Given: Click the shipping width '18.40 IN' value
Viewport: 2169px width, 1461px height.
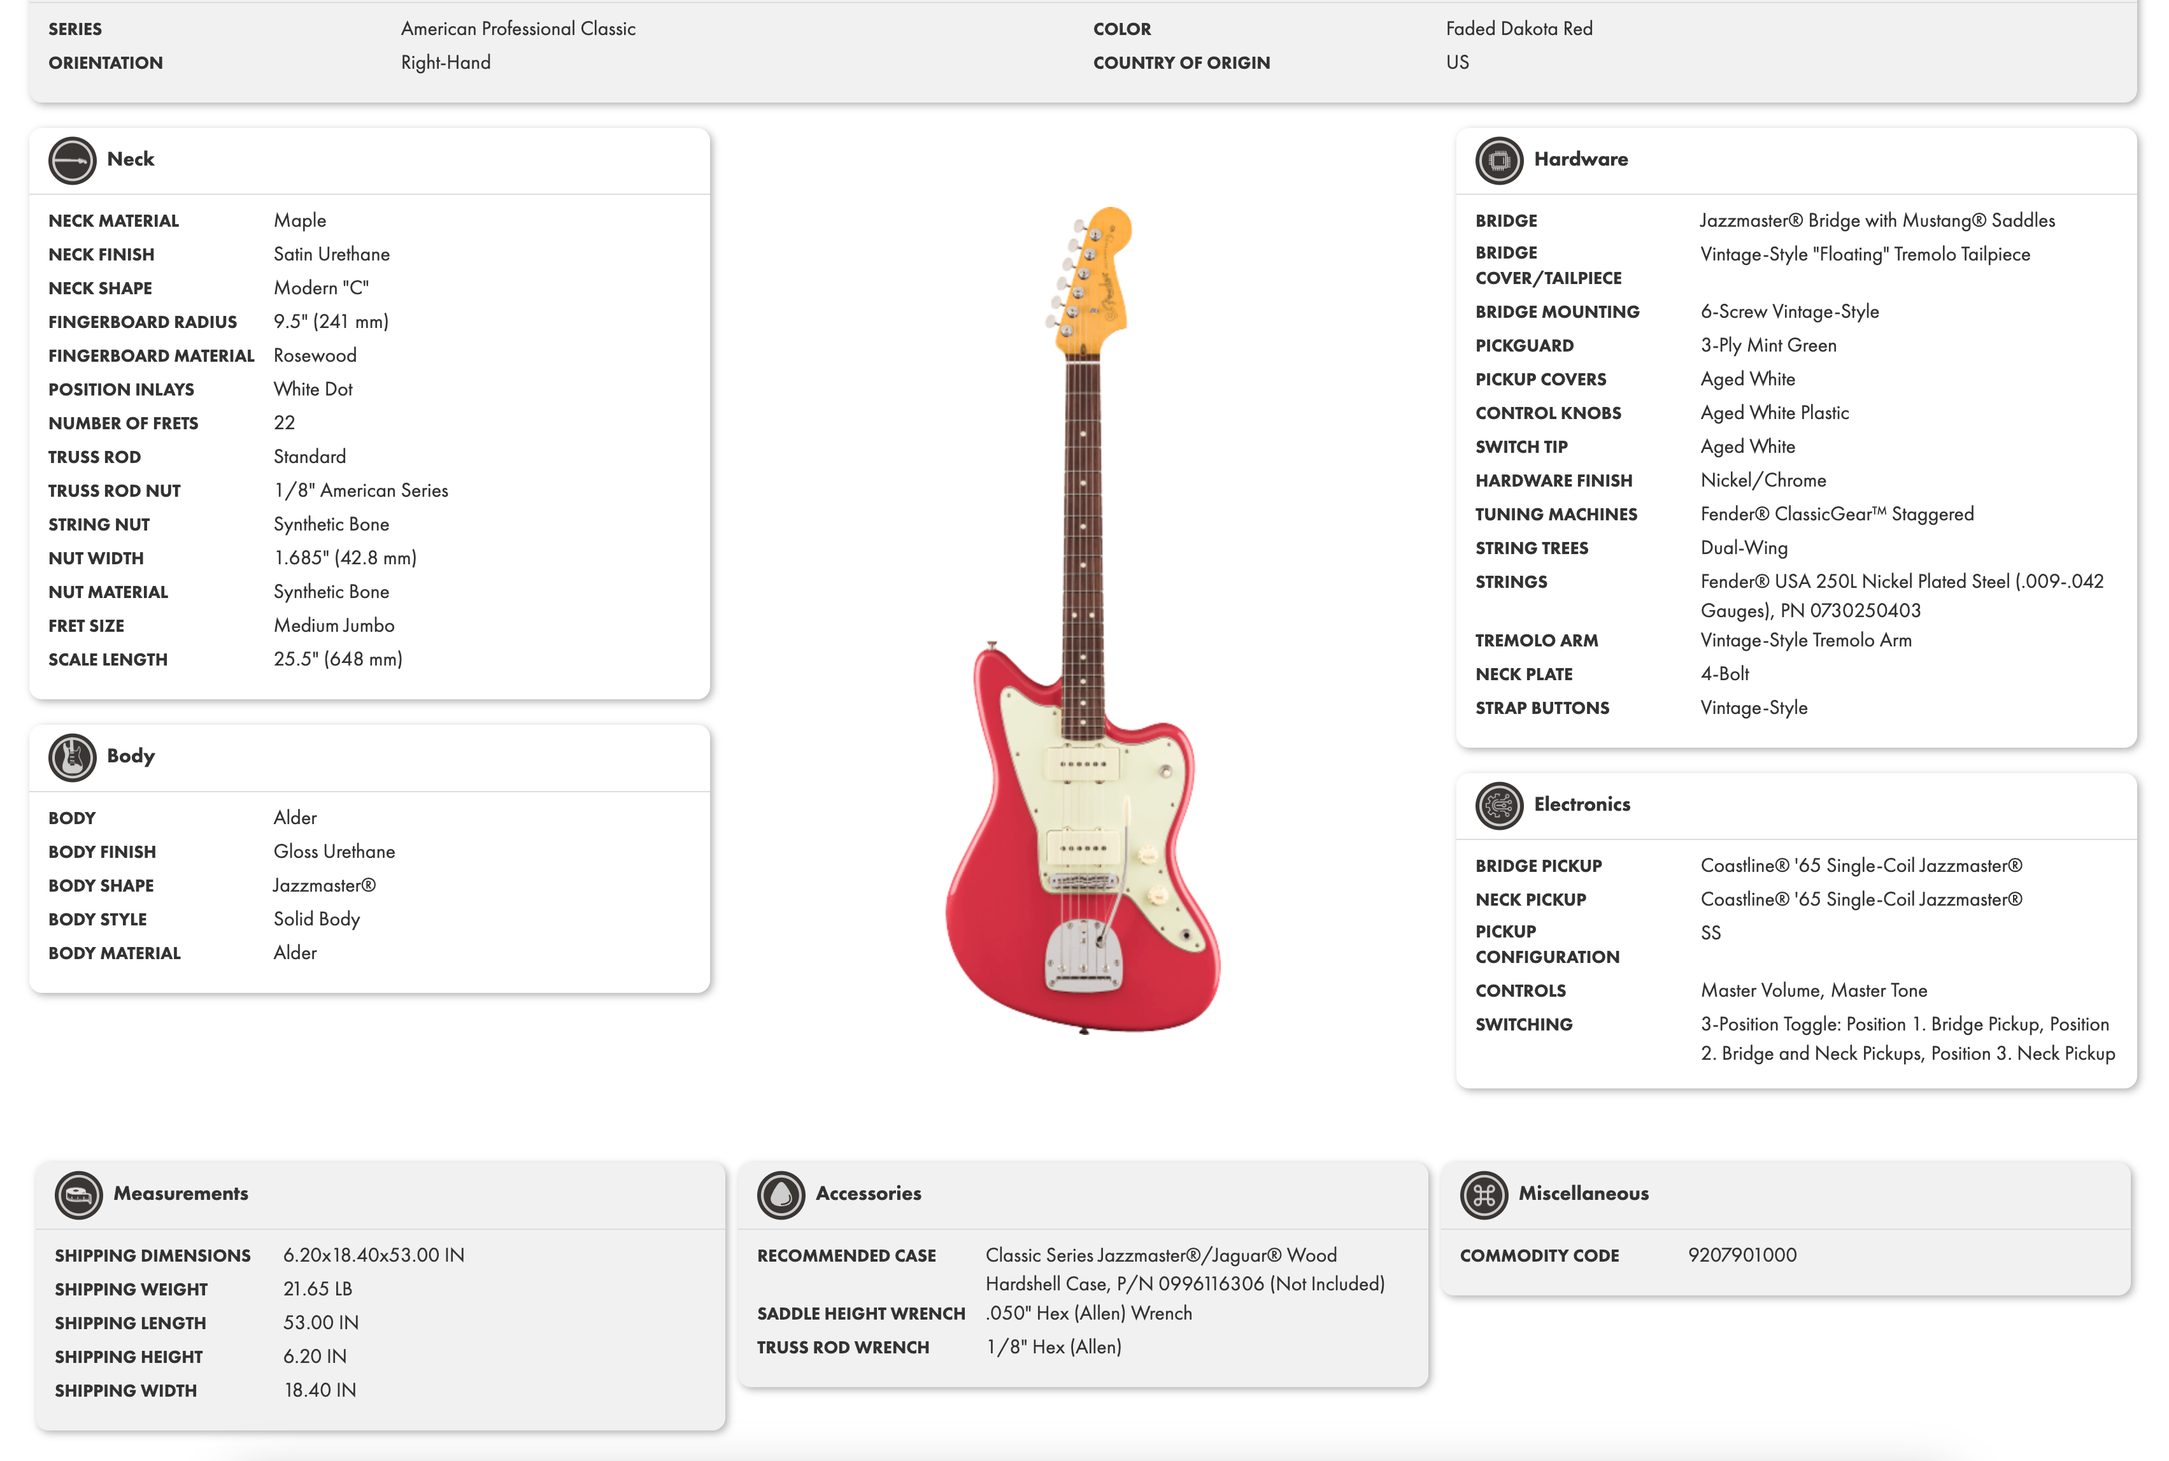Looking at the screenshot, I should (x=320, y=1390).
